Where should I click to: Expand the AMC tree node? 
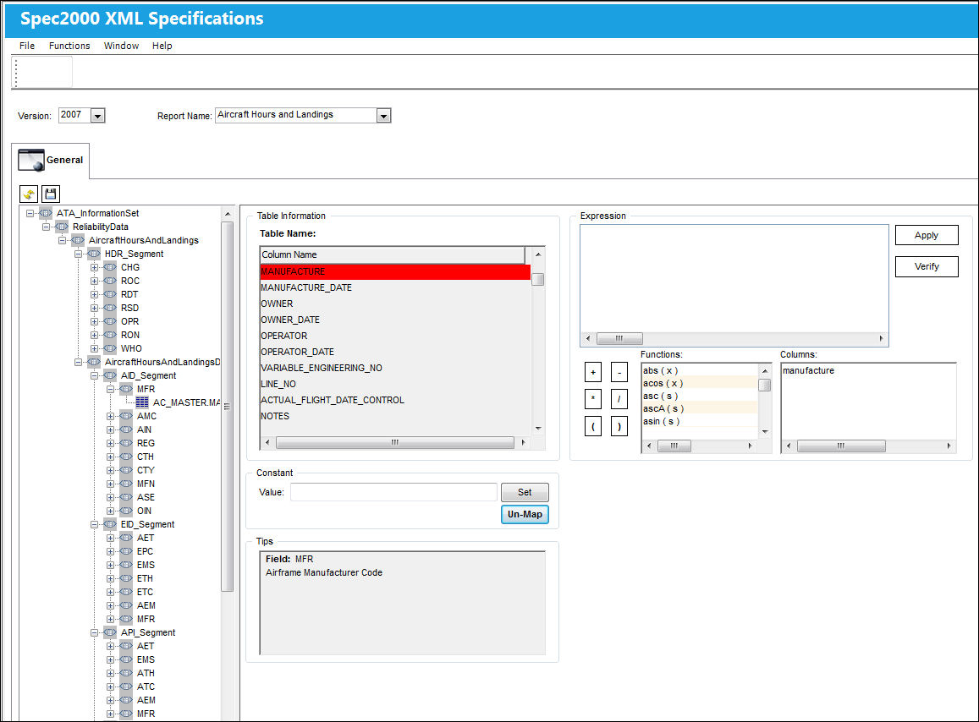click(x=111, y=416)
